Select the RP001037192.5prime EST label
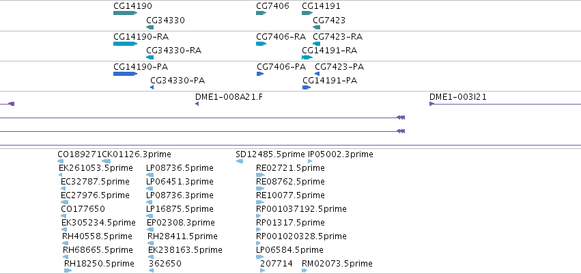The image size is (581, 274). point(301,208)
